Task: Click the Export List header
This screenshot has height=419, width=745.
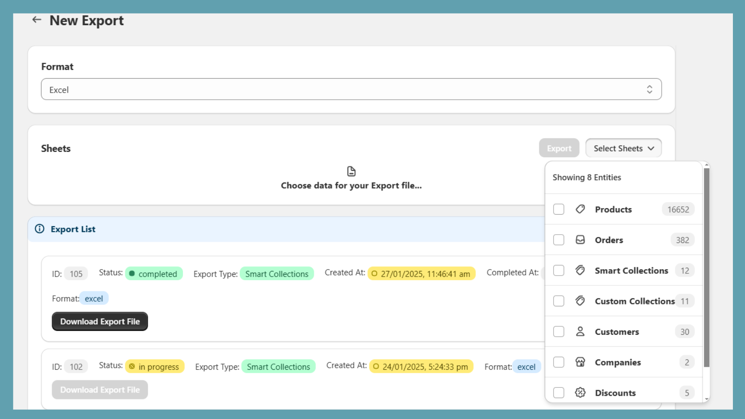Action: coord(73,229)
